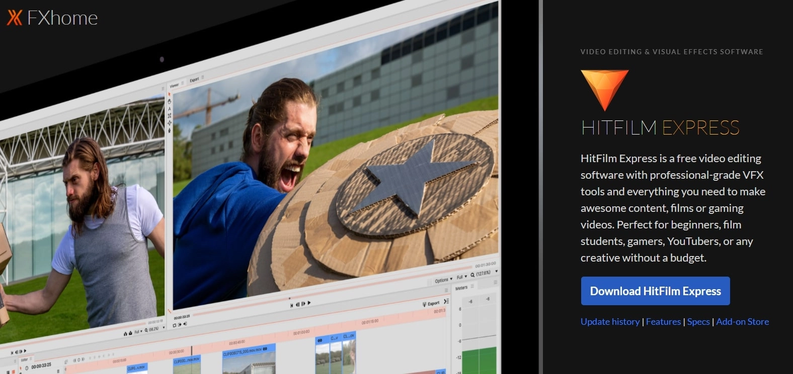Click the Download HitFilm Express button

tap(655, 291)
